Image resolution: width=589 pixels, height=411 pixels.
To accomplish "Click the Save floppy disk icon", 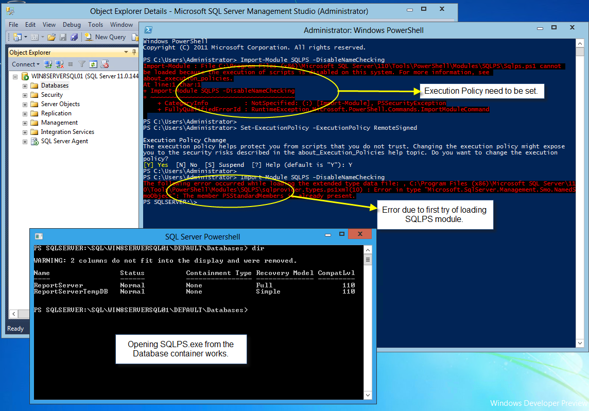I will (63, 37).
